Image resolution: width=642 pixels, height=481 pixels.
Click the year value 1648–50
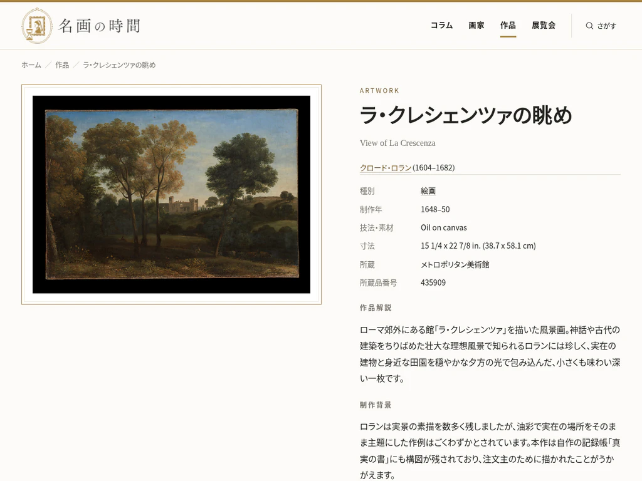coord(435,209)
